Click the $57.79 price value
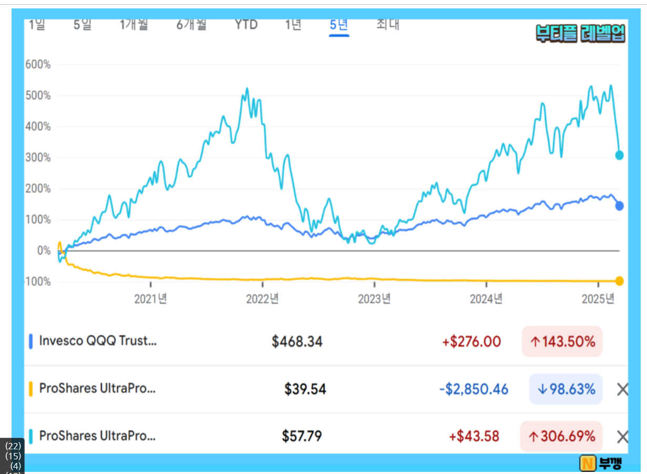647x474 pixels. (302, 437)
